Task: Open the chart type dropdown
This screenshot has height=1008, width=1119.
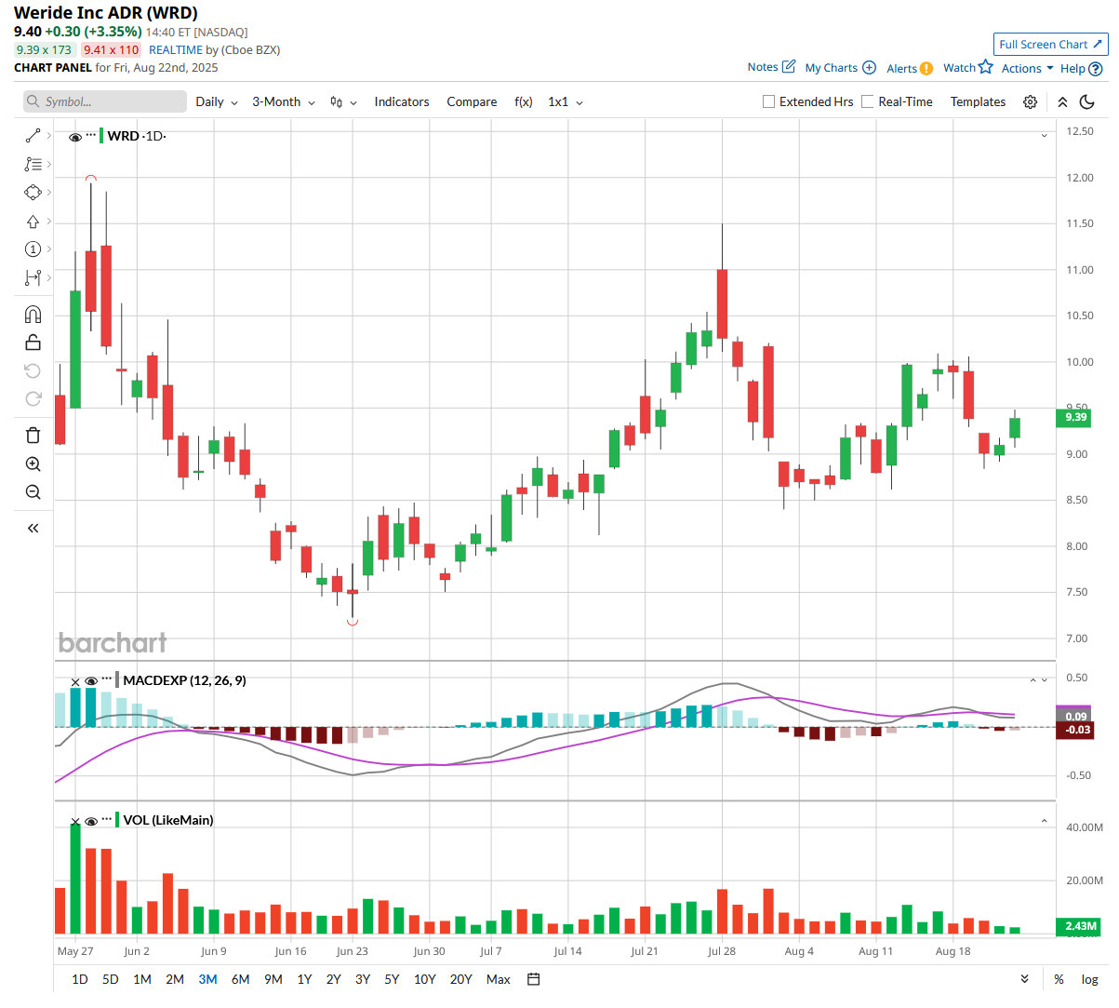Action: (x=343, y=101)
